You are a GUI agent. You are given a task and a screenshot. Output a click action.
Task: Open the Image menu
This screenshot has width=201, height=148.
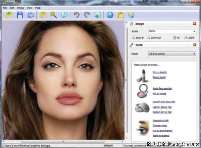tap(20, 8)
